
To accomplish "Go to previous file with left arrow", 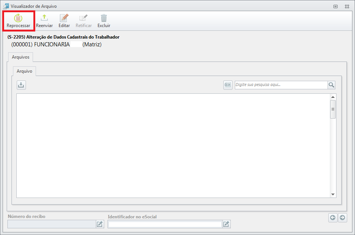I will (333, 218).
